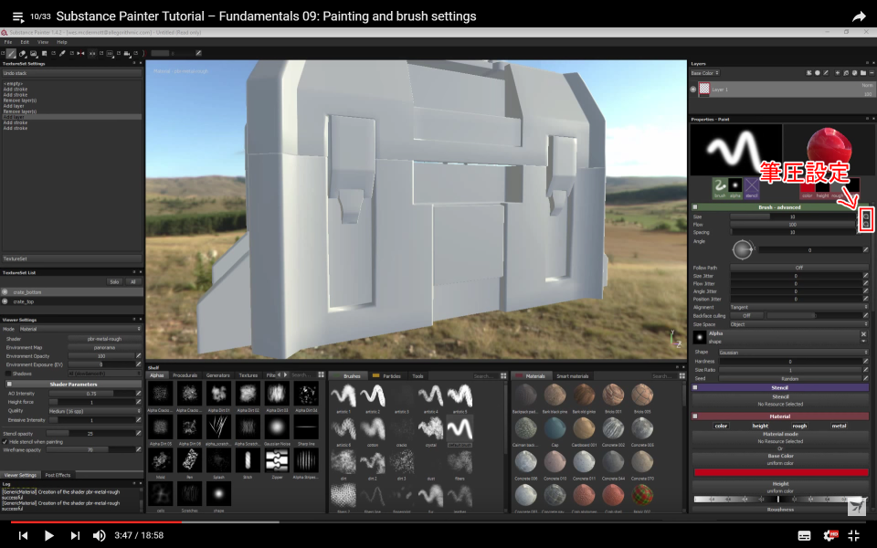Screen dimensions: 877x548
Task: Switch Alphas shelf to grid view icon
Action: click(x=321, y=375)
